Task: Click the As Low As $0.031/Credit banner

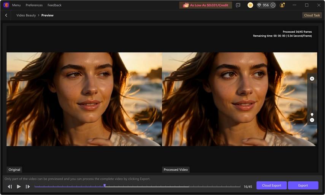Action: coord(205,5)
